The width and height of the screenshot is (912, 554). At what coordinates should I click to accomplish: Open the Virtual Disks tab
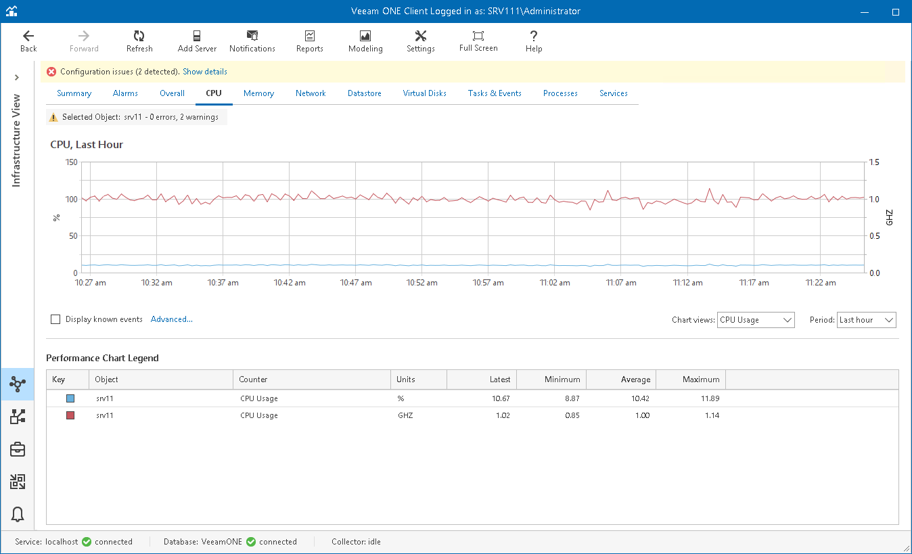pyautogui.click(x=424, y=93)
